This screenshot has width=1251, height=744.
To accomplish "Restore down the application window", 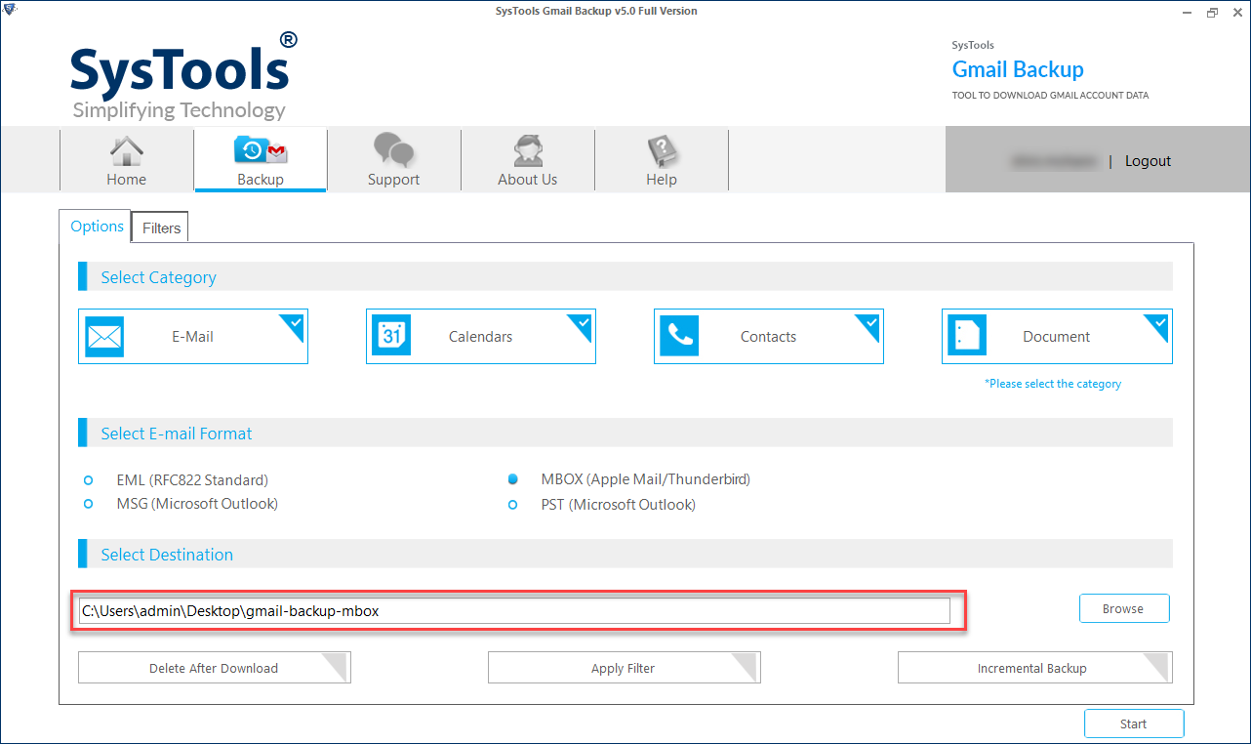I will click(1211, 12).
